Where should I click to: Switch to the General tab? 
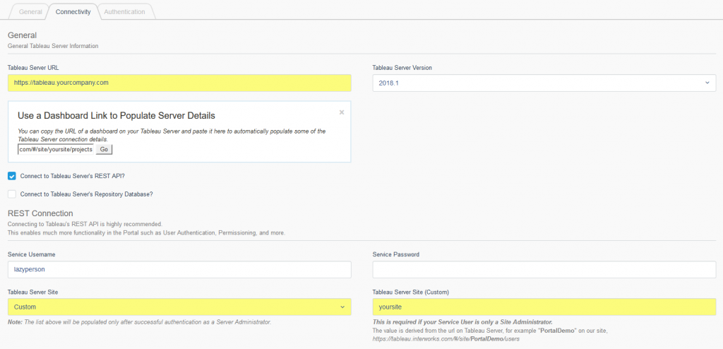coord(28,11)
